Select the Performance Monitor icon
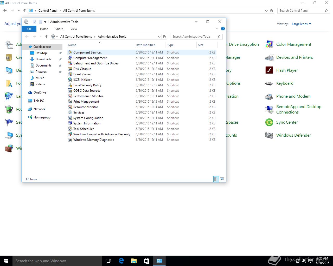 70,96
